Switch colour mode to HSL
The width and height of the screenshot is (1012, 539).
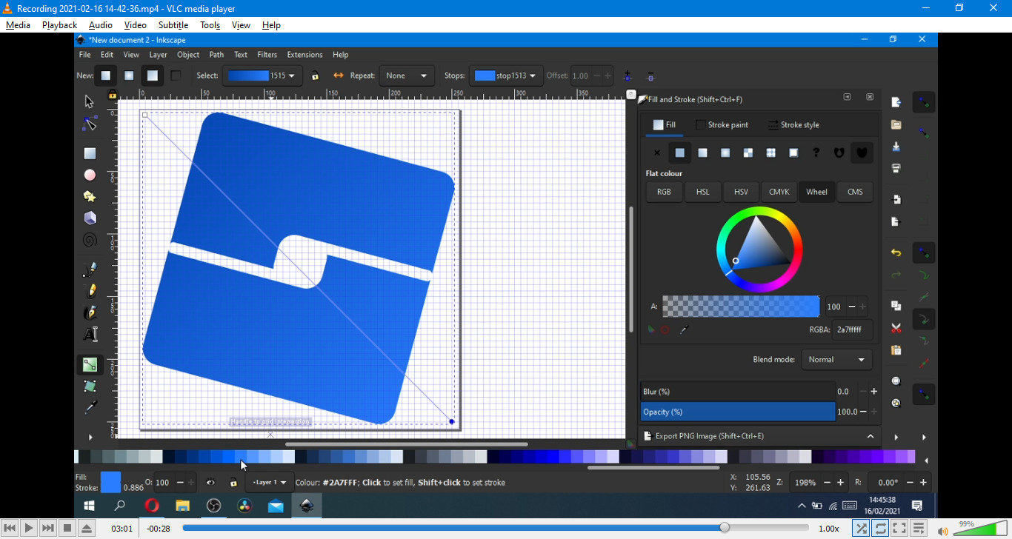pyautogui.click(x=702, y=192)
